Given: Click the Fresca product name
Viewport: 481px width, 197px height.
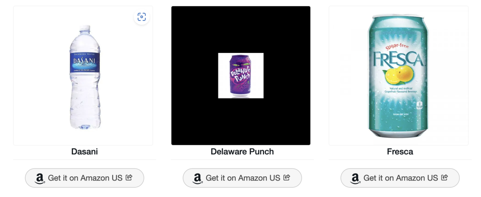Looking at the screenshot, I should point(400,152).
